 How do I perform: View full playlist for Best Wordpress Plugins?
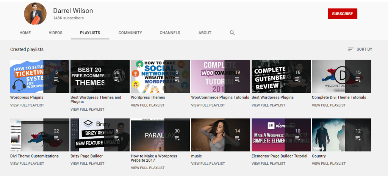point(269,105)
